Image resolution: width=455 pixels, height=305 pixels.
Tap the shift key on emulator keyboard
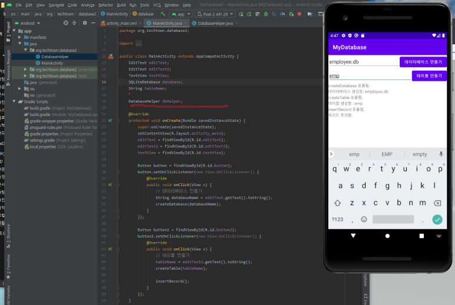click(x=337, y=203)
